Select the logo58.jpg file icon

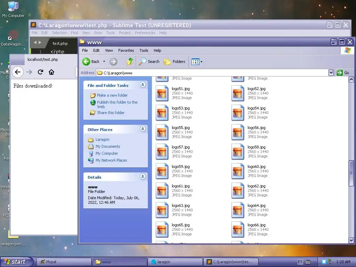coord(238,152)
